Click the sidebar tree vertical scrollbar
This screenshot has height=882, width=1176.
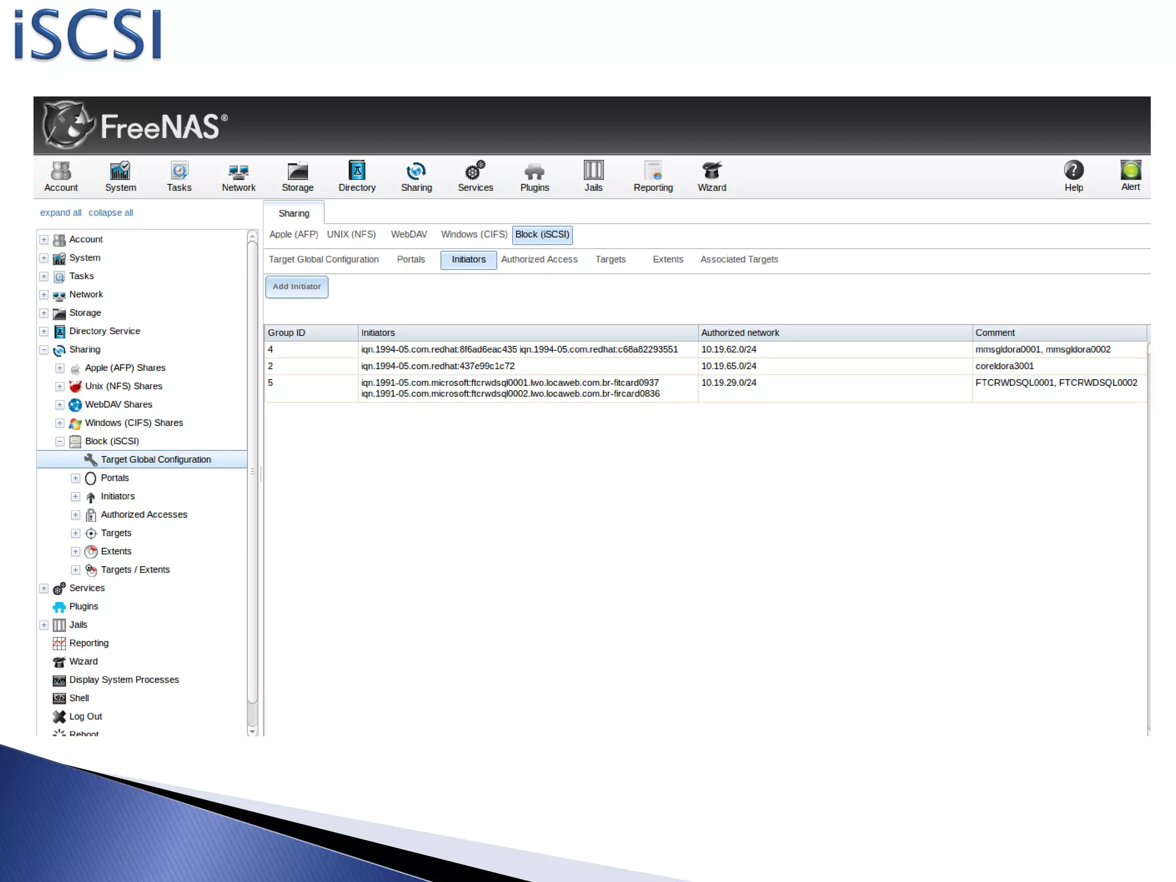tap(252, 471)
